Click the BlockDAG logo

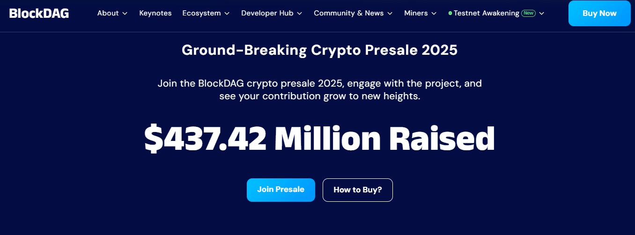39,13
